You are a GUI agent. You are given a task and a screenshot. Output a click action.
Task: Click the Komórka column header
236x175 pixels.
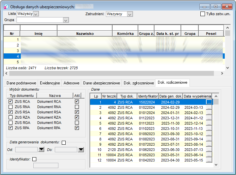(x=125, y=34)
